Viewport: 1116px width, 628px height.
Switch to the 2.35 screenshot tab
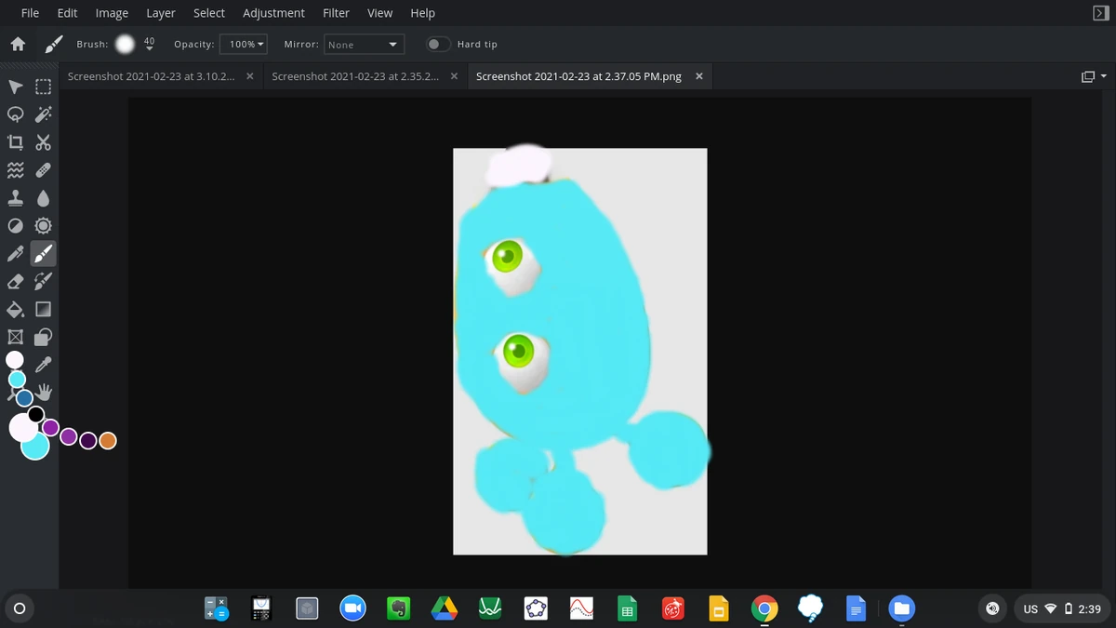pyautogui.click(x=353, y=76)
